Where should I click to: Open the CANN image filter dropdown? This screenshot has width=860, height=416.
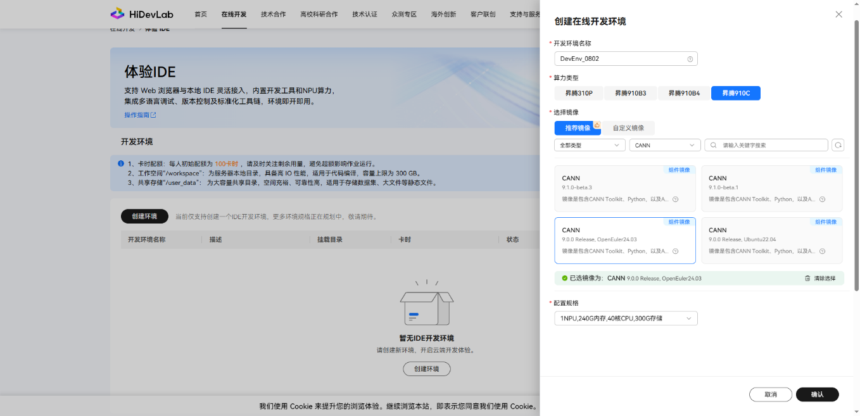coord(665,145)
